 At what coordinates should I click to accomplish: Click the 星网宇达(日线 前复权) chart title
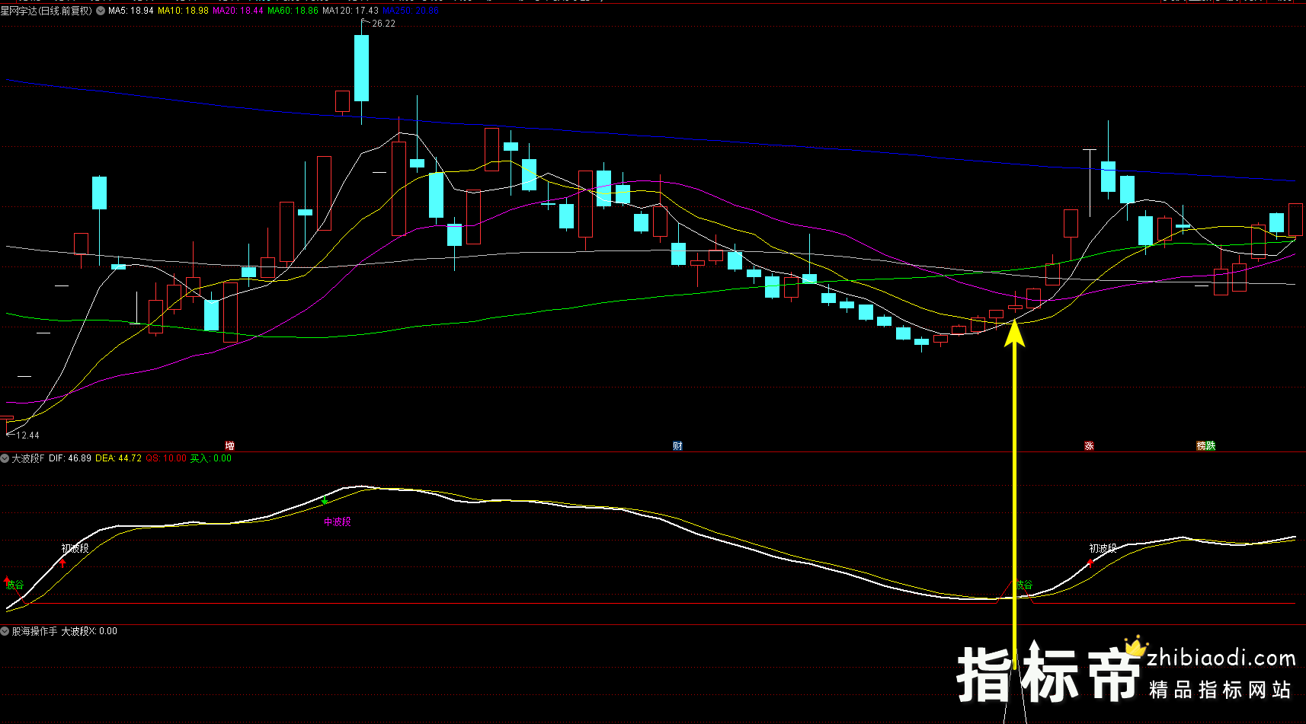[x=46, y=11]
